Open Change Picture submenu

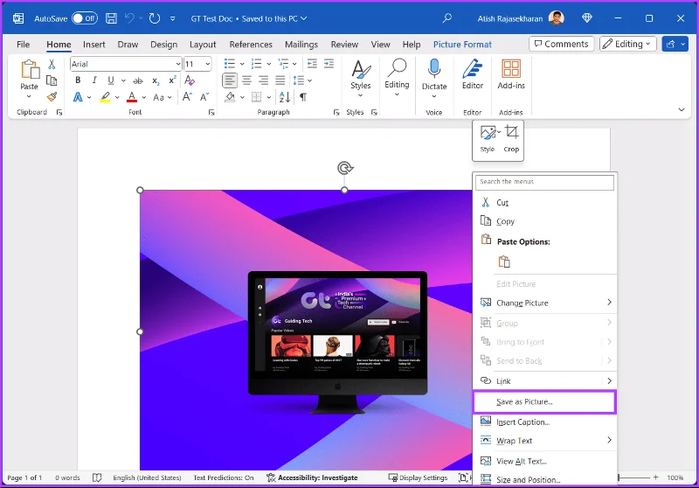pyautogui.click(x=544, y=303)
